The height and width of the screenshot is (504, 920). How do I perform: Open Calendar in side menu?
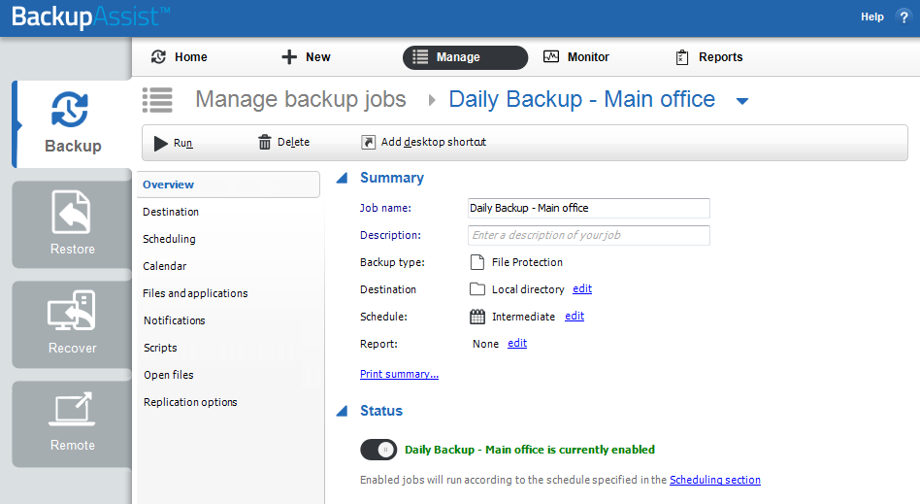pyautogui.click(x=164, y=266)
